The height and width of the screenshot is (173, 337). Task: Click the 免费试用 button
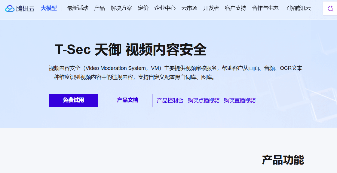tap(74, 100)
